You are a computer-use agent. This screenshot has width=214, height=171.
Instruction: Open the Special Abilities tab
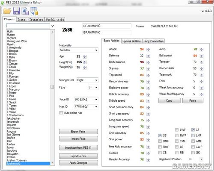[x=131, y=41]
